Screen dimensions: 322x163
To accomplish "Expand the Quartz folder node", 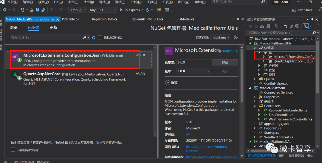I will (255, 79).
